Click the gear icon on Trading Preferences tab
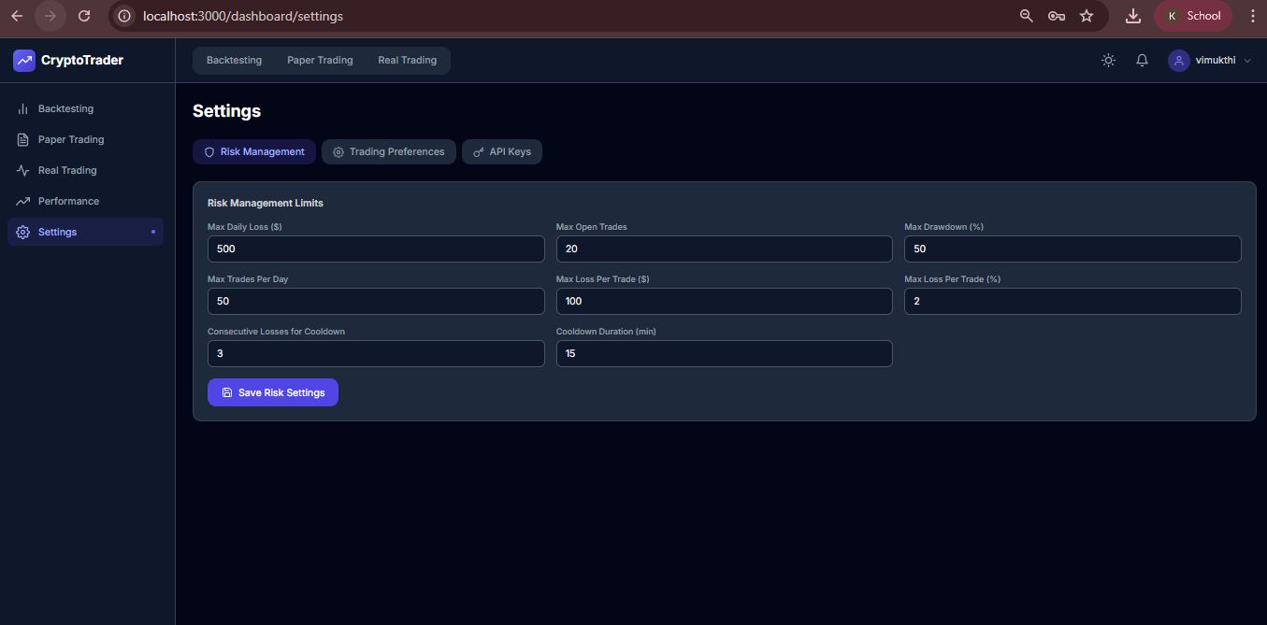The image size is (1267, 625). pyautogui.click(x=338, y=152)
